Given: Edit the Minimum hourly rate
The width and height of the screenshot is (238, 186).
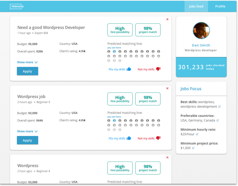Looking at the screenshot, I should coord(197,134).
